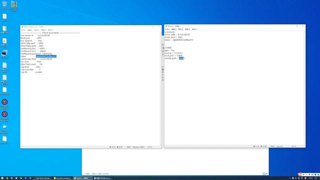This screenshot has width=320, height=180.
Task: Click the 'Dashboard port' line
Action: [x=32, y=48]
